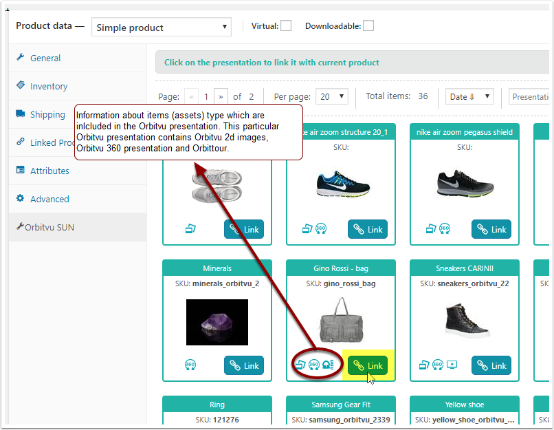This screenshot has width=554, height=430.
Task: Click SKU samsung_orbitvu_2339 text
Action: [341, 420]
